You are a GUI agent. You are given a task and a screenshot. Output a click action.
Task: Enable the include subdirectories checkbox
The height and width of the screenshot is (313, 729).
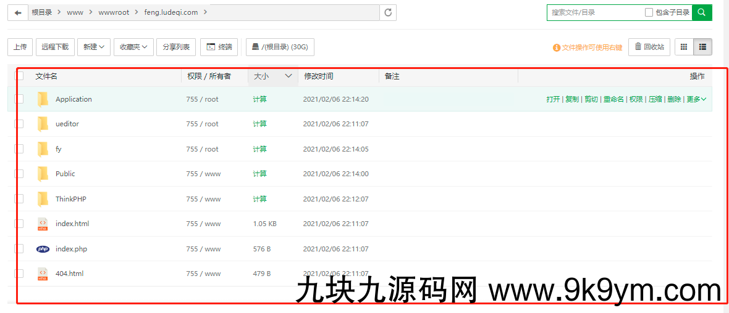[x=649, y=12]
